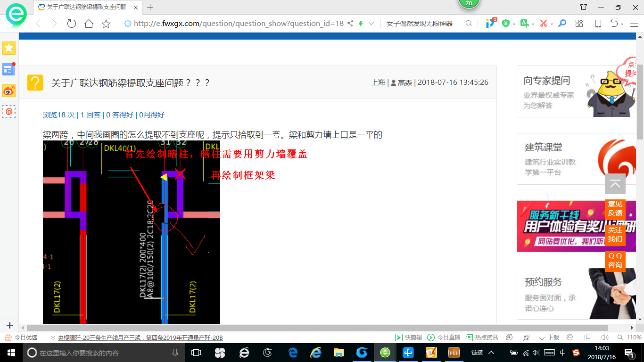644x362 pixels.
Task: Click the vertical page scrollbar
Action: tap(640, 102)
